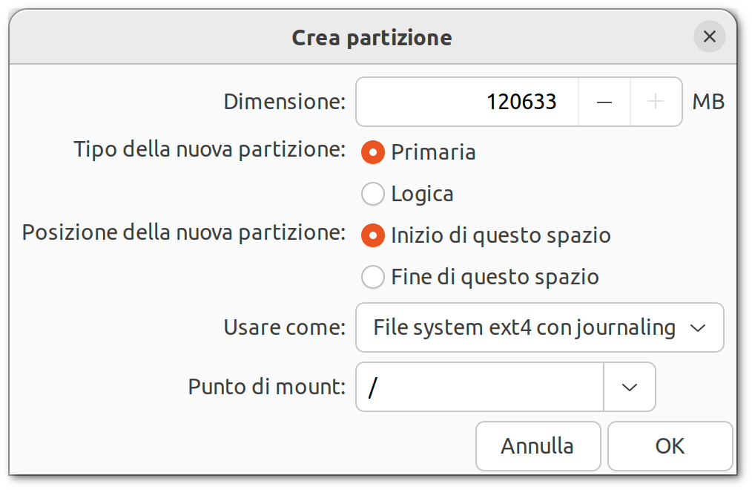Expand the Punto di mount dropdown arrow
Screen dimensions: 752x490
tap(630, 387)
